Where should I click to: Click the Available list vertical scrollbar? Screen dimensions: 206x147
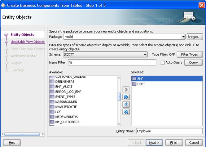click(x=119, y=97)
